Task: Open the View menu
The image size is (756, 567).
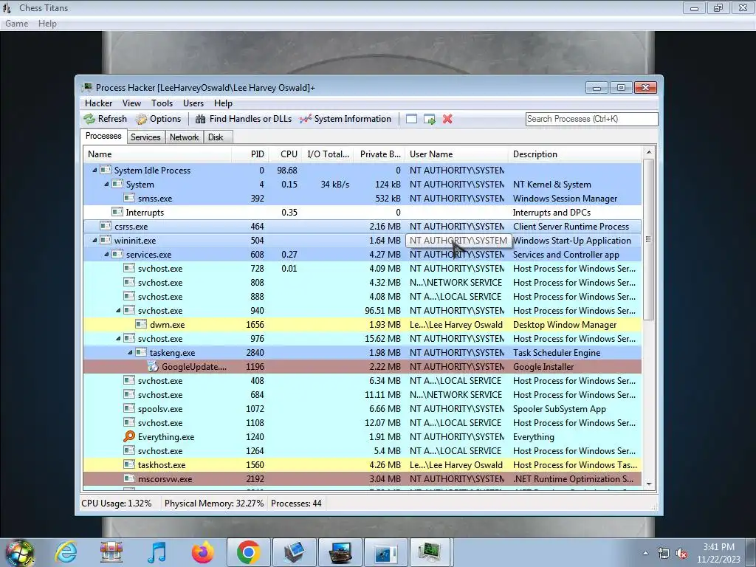Action: [x=131, y=103]
